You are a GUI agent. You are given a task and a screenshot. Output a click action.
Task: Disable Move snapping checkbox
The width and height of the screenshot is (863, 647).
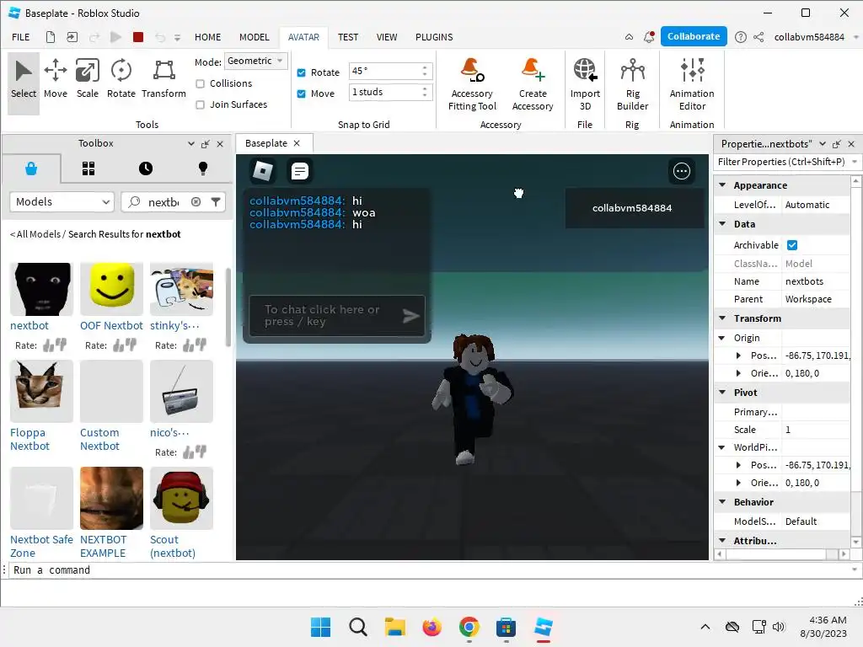301,94
